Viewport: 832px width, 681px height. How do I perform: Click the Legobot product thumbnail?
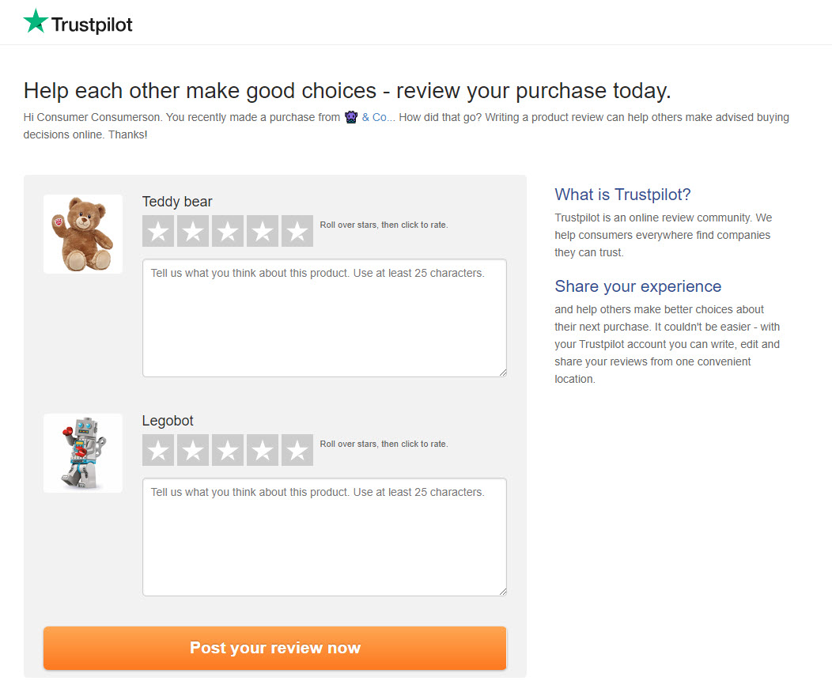pyautogui.click(x=83, y=453)
